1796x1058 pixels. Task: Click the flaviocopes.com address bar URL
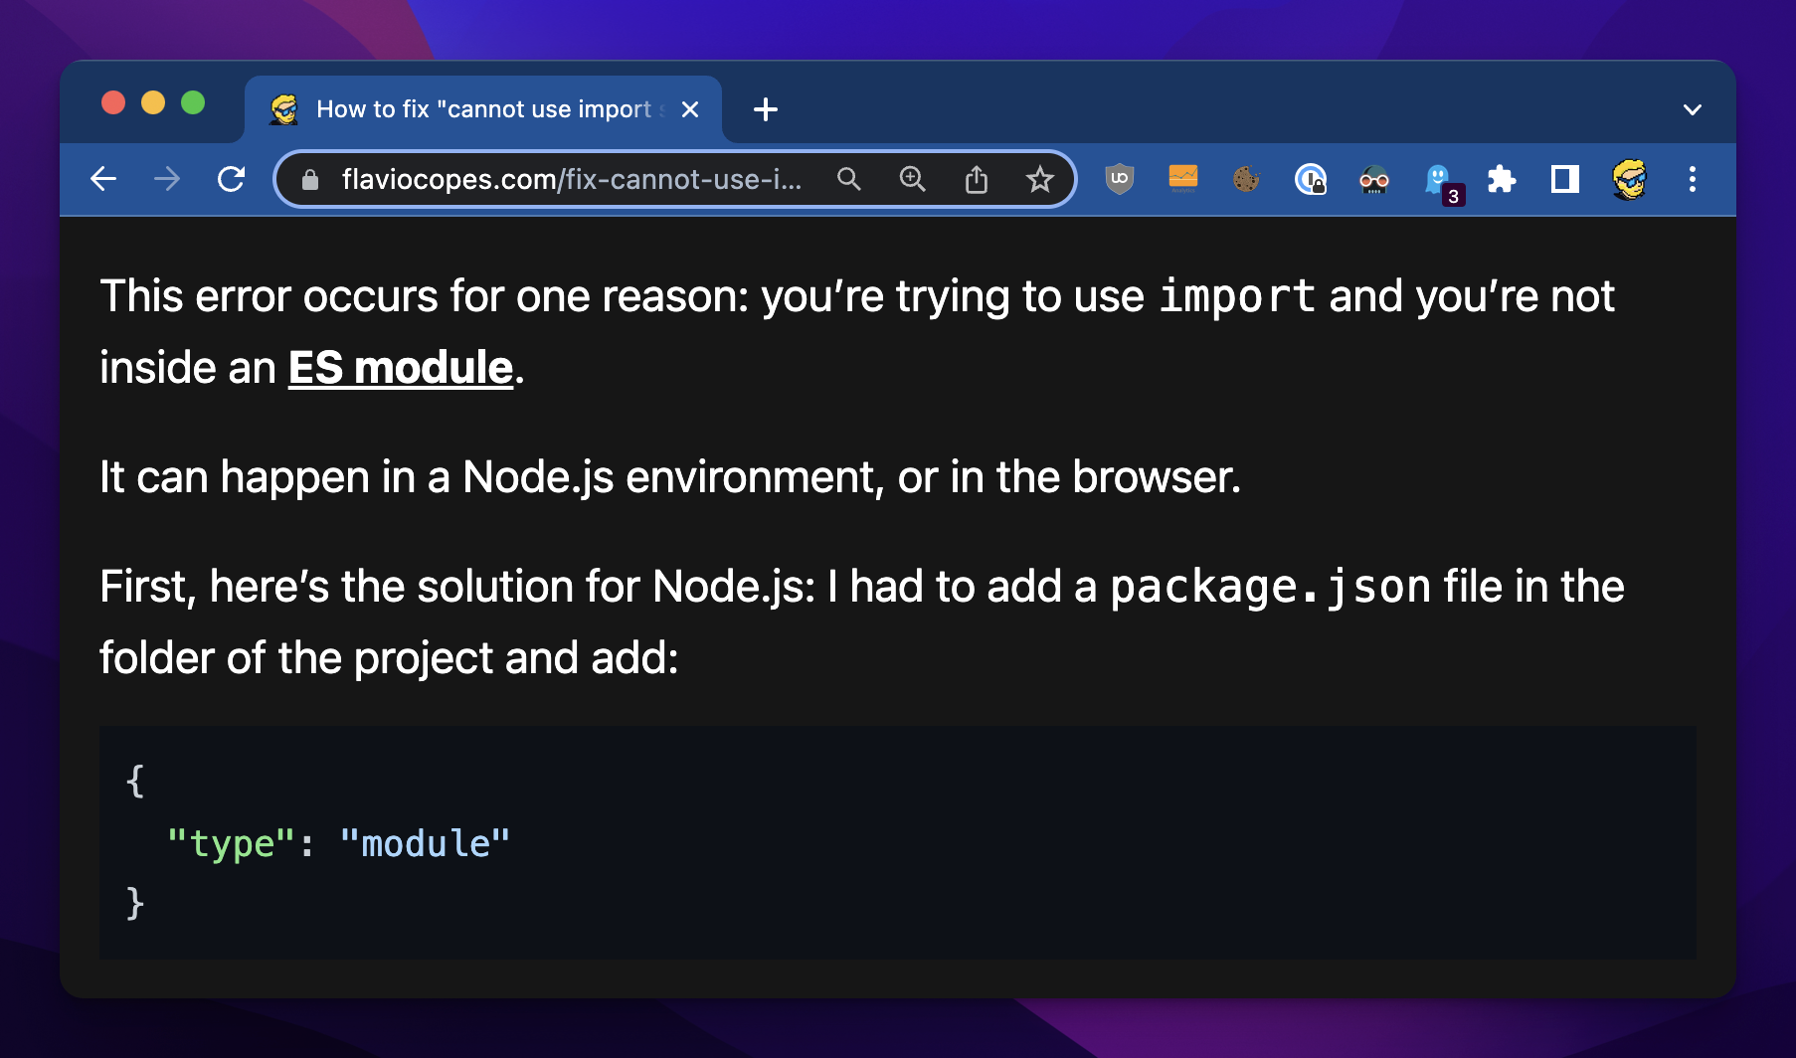click(x=570, y=179)
